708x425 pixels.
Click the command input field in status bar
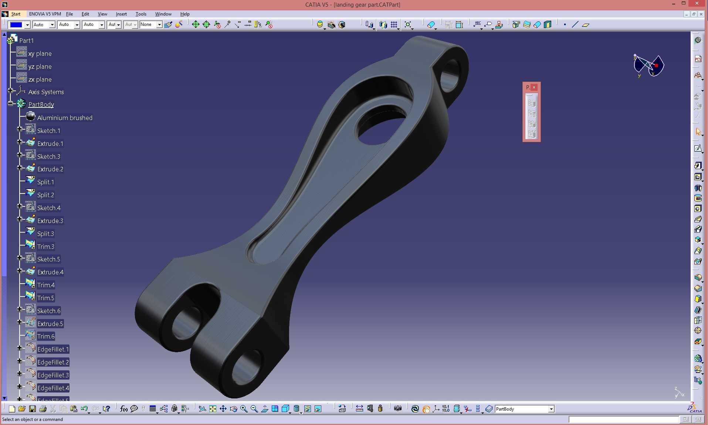click(x=623, y=419)
